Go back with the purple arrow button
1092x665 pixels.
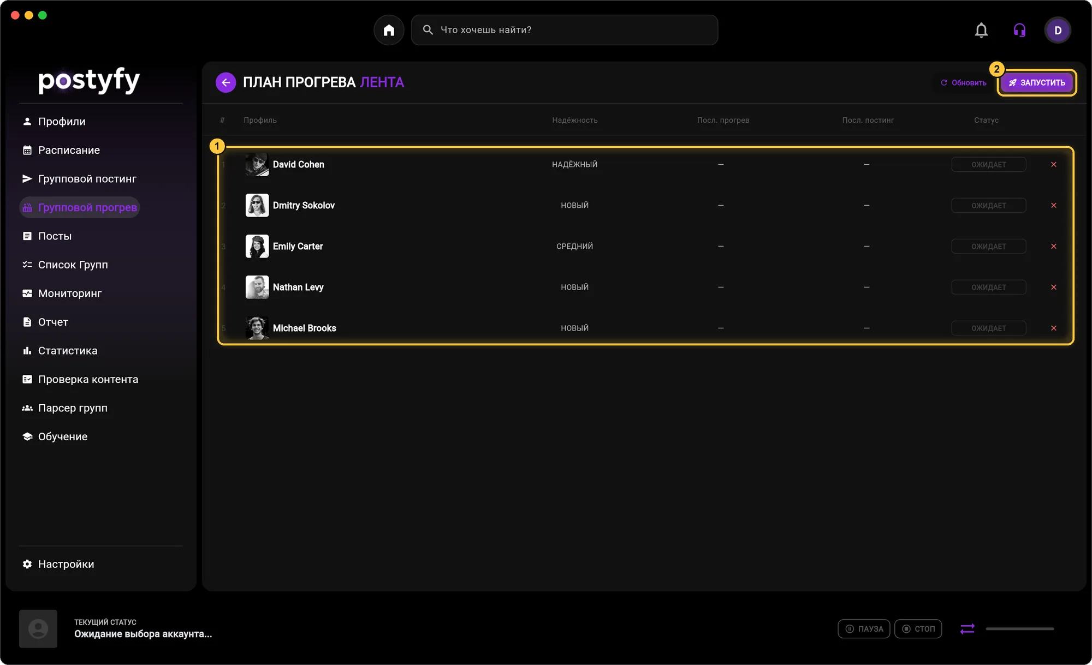pos(225,82)
